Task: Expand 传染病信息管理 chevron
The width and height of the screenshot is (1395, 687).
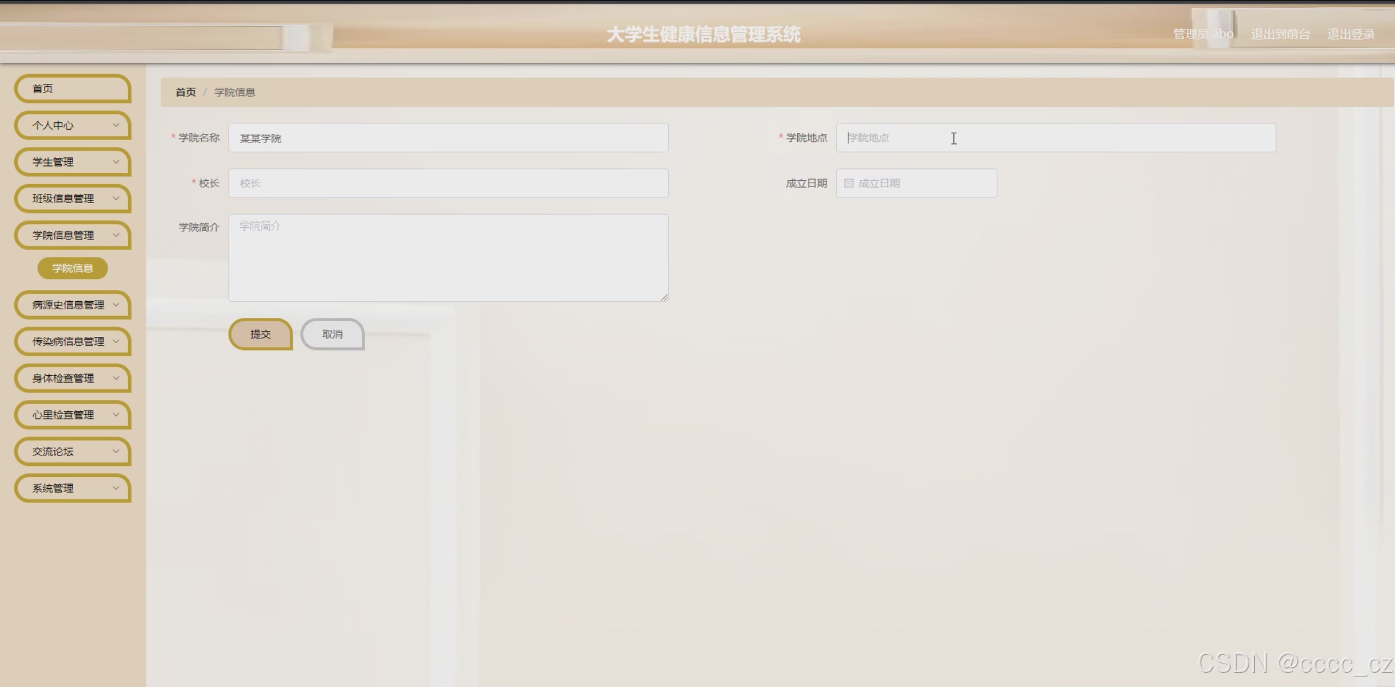Action: [115, 341]
